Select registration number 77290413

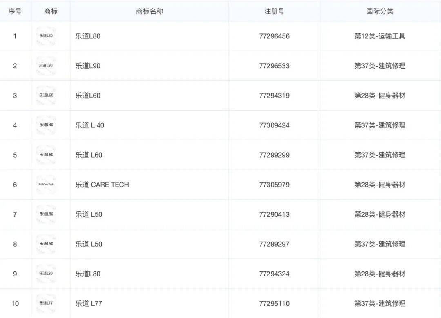pos(274,214)
